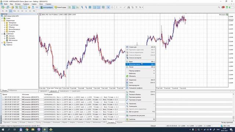Choose Сохранить как рисунок menu entry
235x132 pixels.
pyautogui.click(x=140, y=115)
